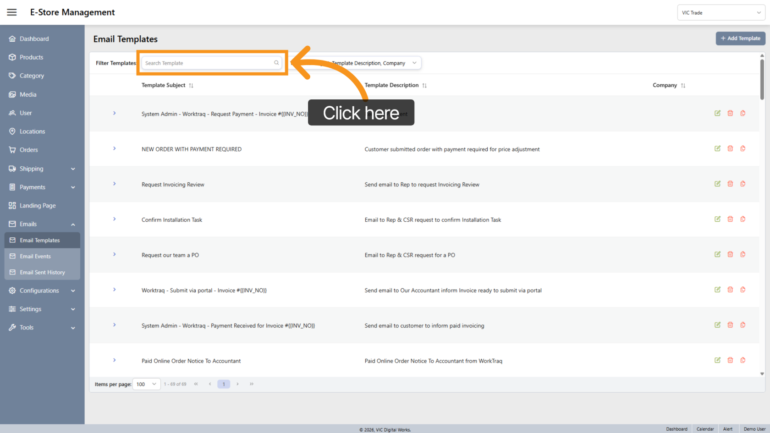Click edit icon for Request Invoicing Review

coord(717,184)
